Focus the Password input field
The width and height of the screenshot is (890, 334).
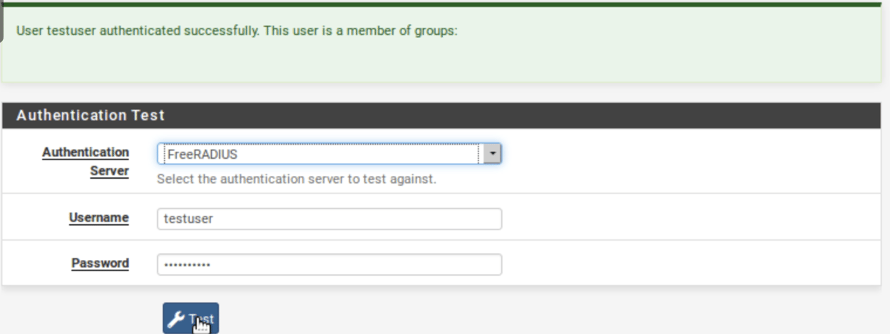[x=329, y=264]
